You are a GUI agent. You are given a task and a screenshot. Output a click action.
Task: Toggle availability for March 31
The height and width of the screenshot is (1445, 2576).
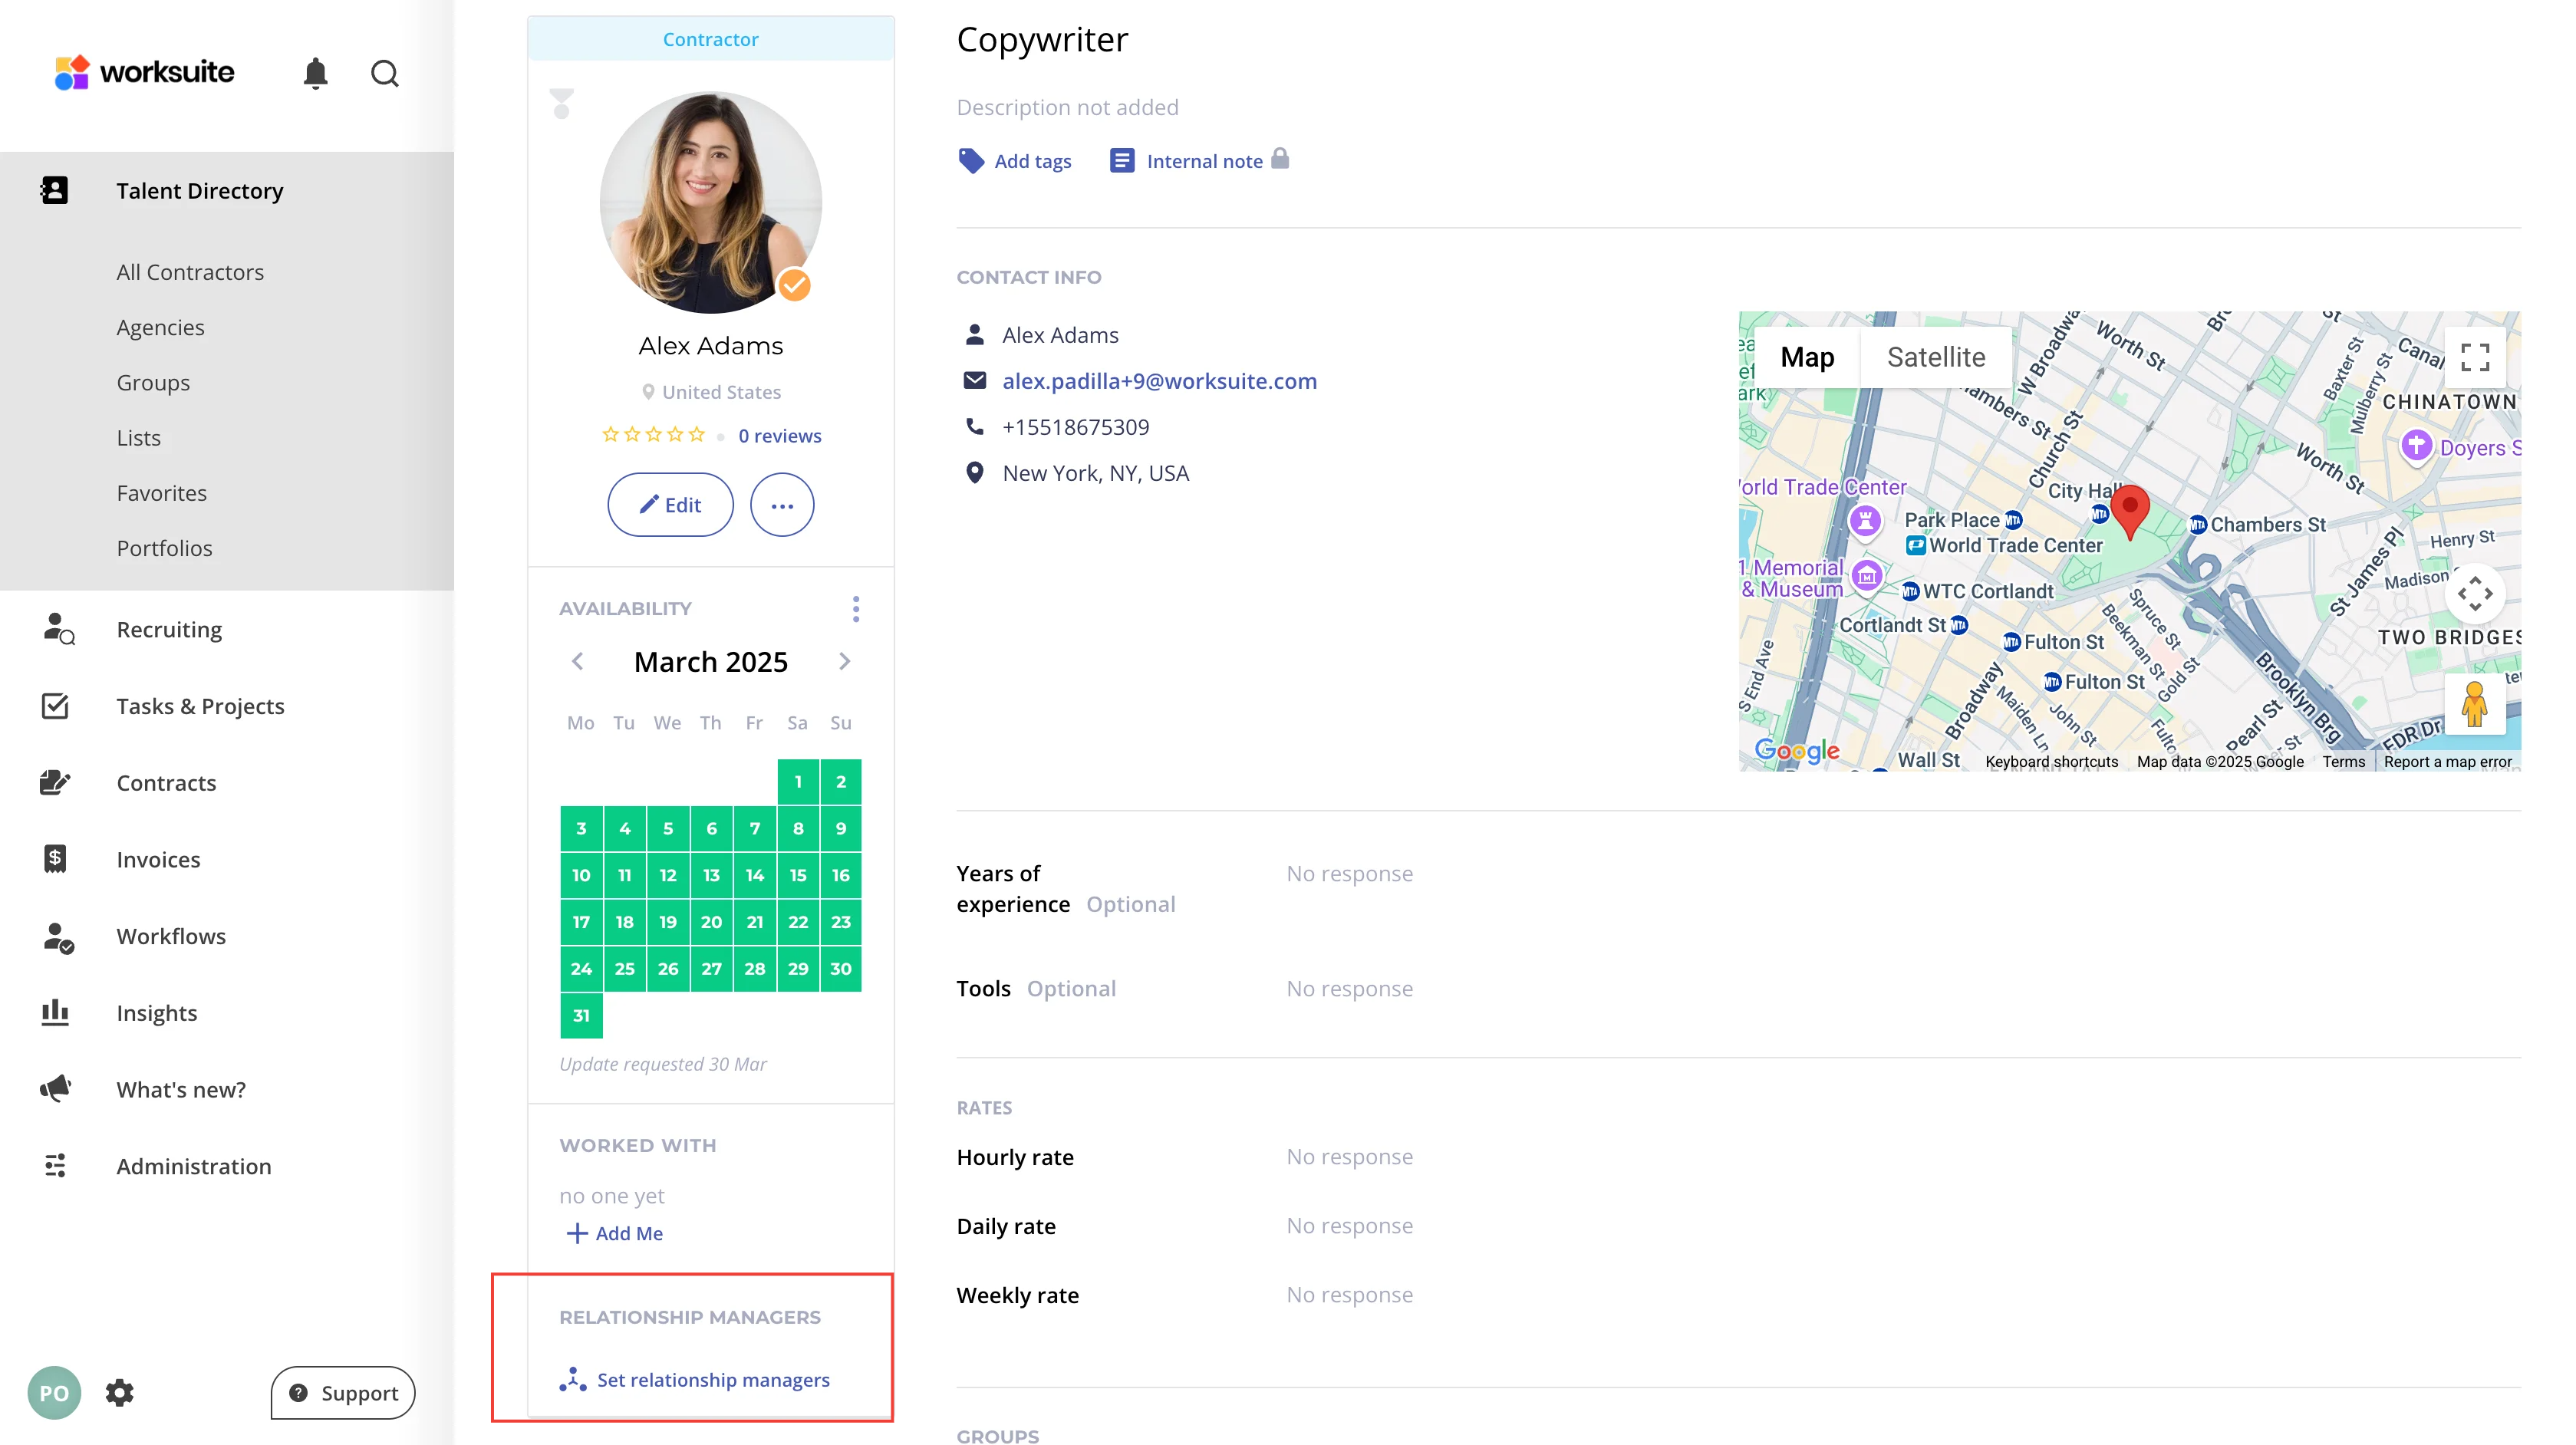pos(581,1015)
